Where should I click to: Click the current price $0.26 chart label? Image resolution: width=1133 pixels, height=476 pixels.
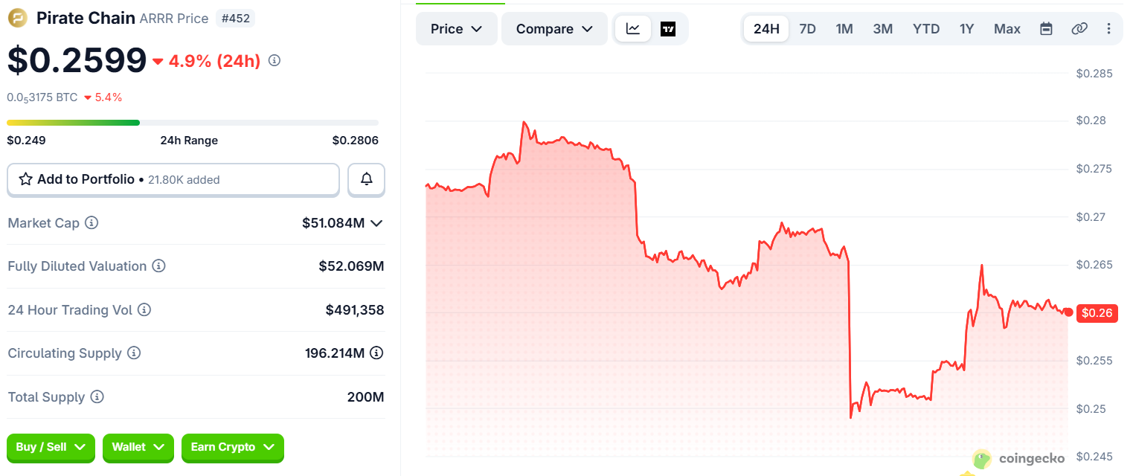(x=1097, y=313)
